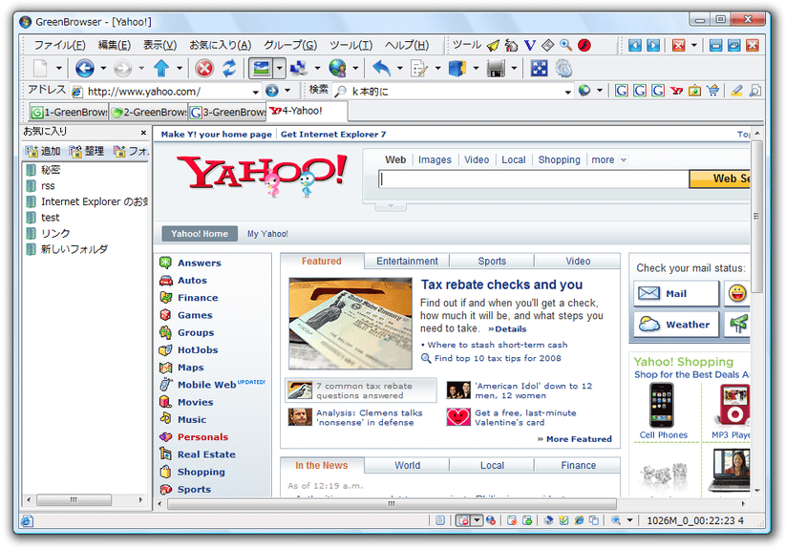Create a new blank page
Viewport: 785px width, 548px height.
40,68
